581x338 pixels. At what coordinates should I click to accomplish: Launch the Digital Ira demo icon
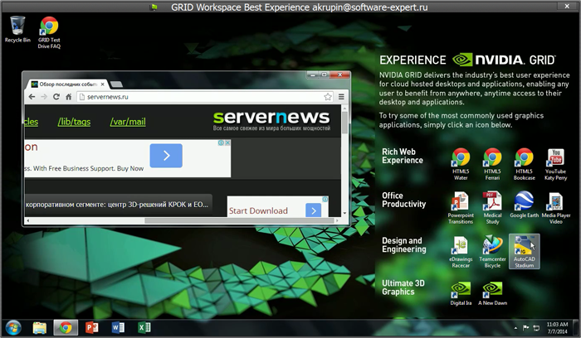(461, 293)
